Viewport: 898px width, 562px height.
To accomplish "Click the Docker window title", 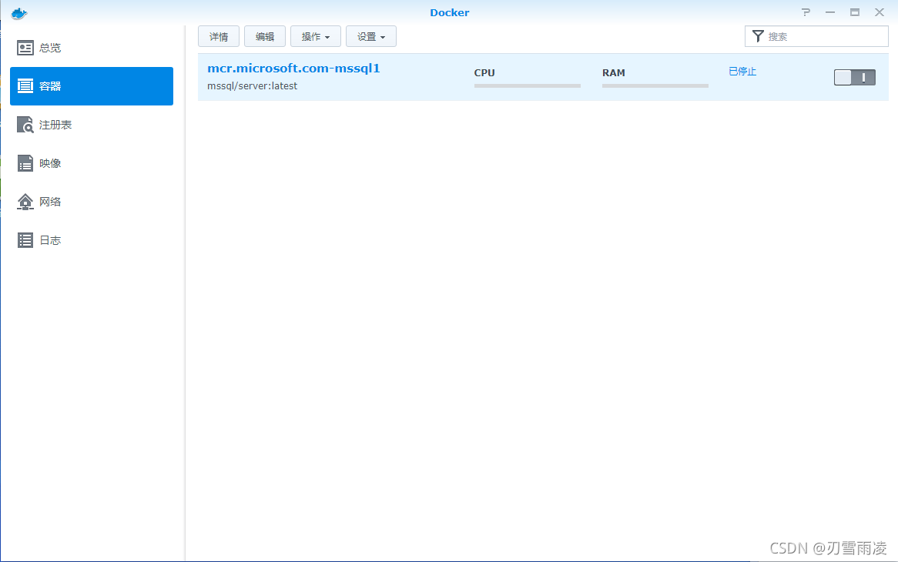I will tap(450, 12).
